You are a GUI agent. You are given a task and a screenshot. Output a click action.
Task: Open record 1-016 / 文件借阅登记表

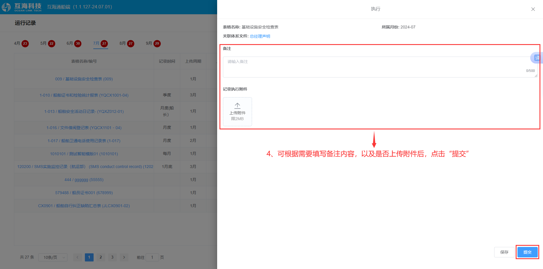point(84,128)
